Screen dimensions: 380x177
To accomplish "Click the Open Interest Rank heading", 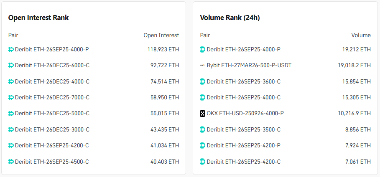I will (x=38, y=18).
